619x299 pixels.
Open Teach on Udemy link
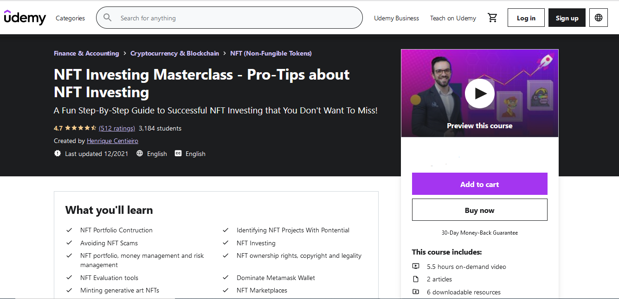coord(453,18)
